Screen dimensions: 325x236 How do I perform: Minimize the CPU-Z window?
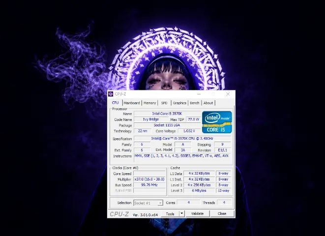(199, 94)
